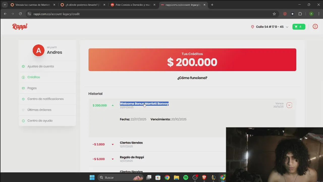Click the Welcome Bonus Marriott Bonvoy title
This screenshot has height=182, width=323.
pyautogui.click(x=144, y=104)
